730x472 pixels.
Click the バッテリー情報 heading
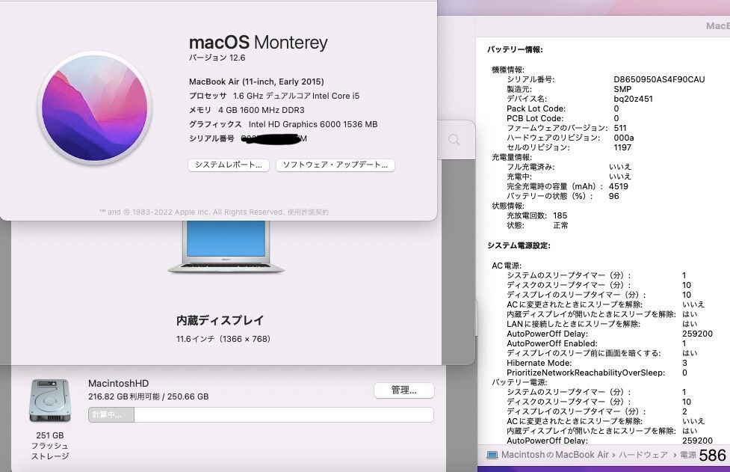coord(515,49)
